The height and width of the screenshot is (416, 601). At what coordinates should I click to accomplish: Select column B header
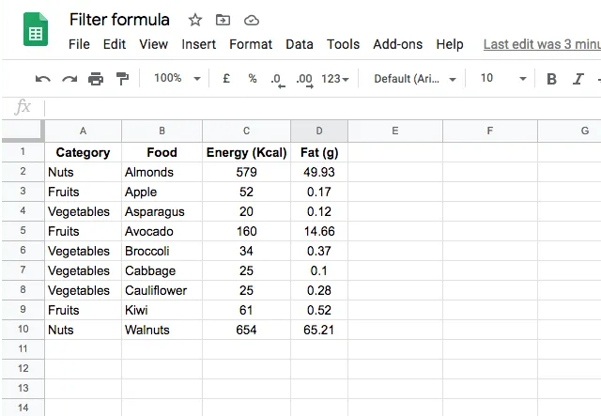point(162,131)
